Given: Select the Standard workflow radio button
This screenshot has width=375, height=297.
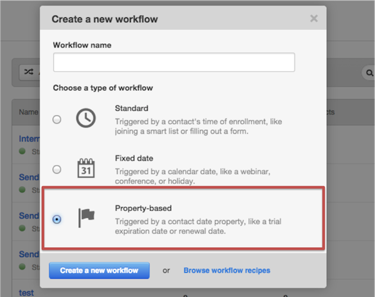Looking at the screenshot, I should (57, 119).
